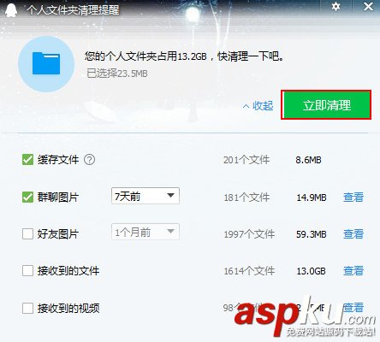Click the 13.0GB size value

[x=311, y=271]
